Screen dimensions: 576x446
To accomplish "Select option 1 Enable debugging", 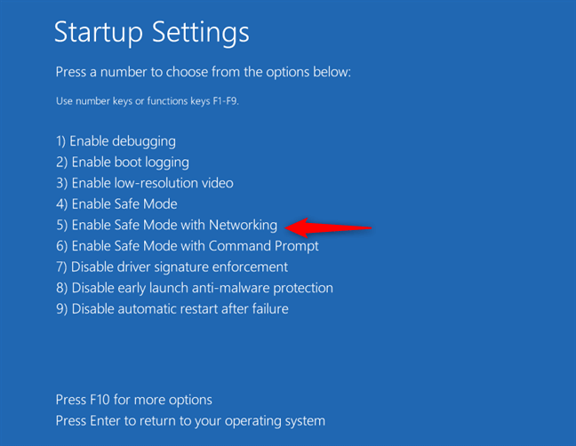I will click(116, 141).
